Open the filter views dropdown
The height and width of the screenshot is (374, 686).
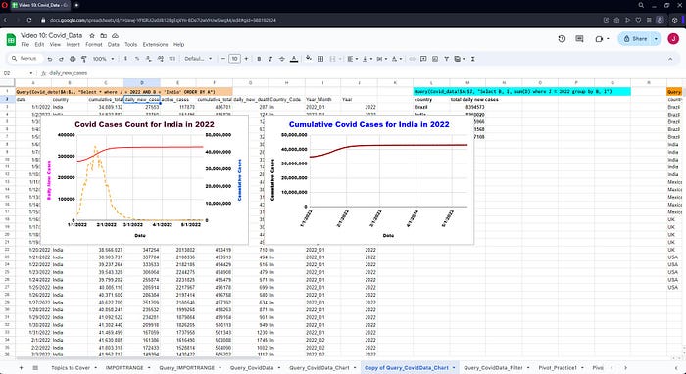tap(460, 59)
